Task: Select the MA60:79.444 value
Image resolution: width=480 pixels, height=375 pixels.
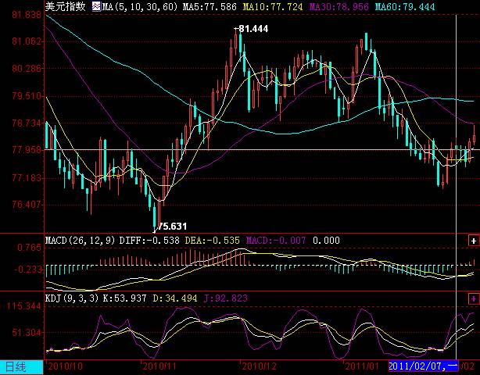Action: pos(405,6)
